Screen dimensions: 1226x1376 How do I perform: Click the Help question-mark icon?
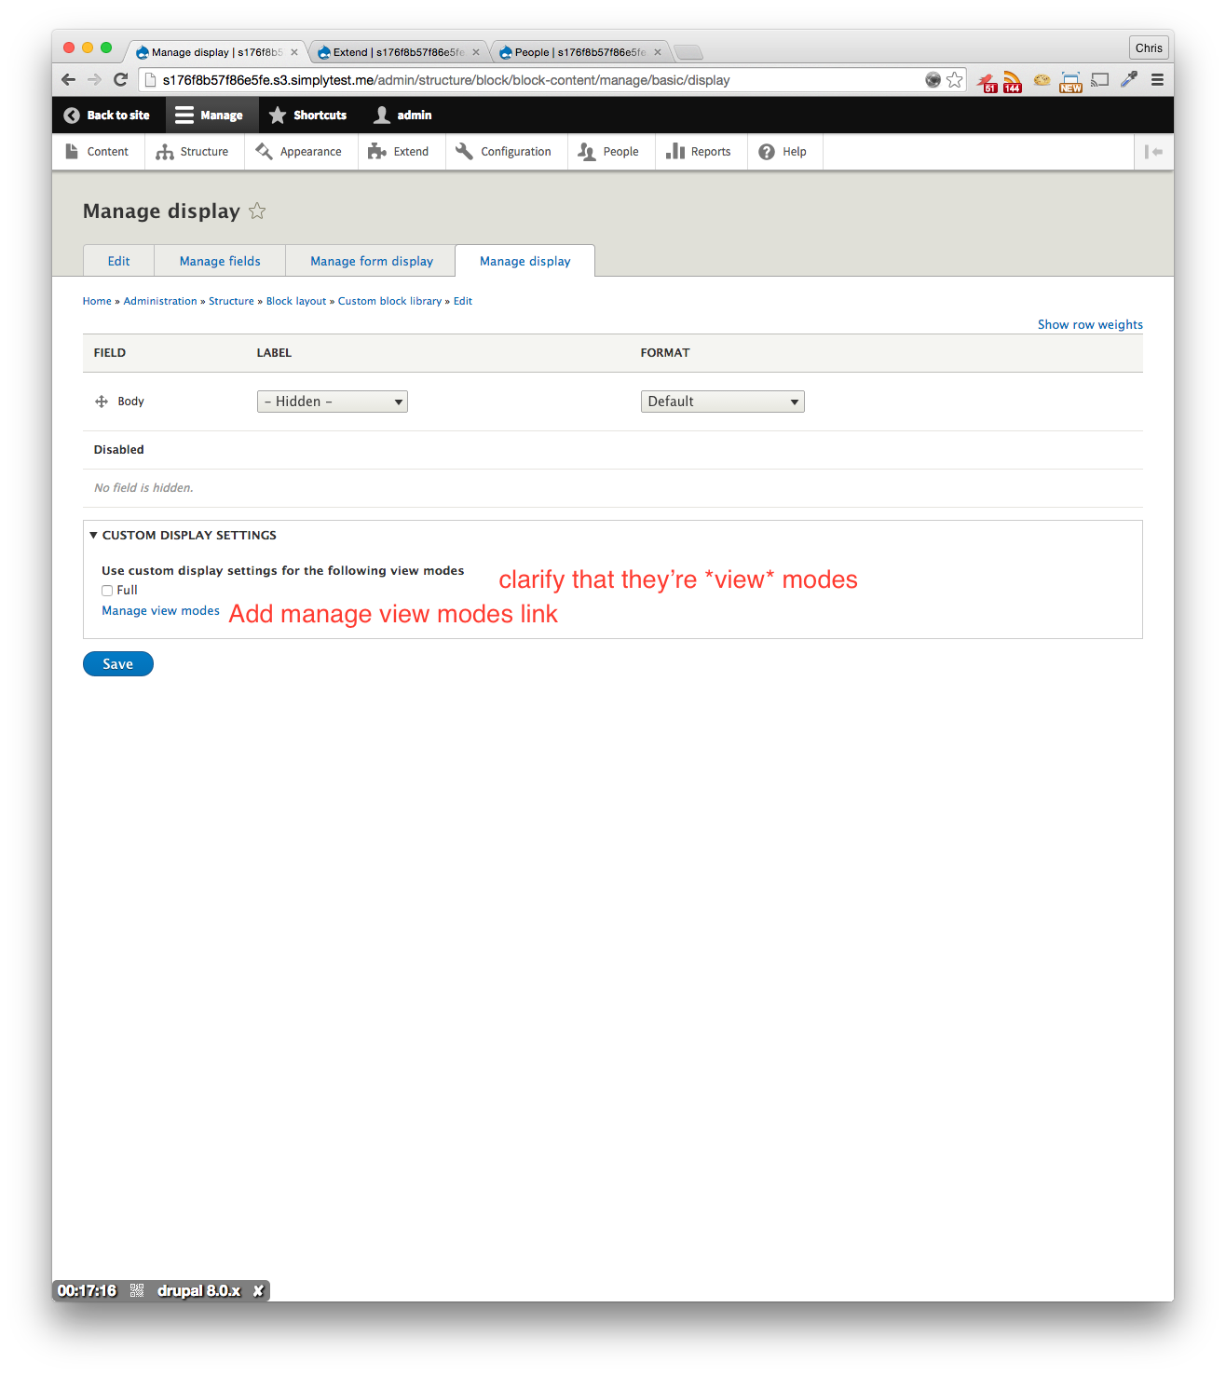point(766,151)
